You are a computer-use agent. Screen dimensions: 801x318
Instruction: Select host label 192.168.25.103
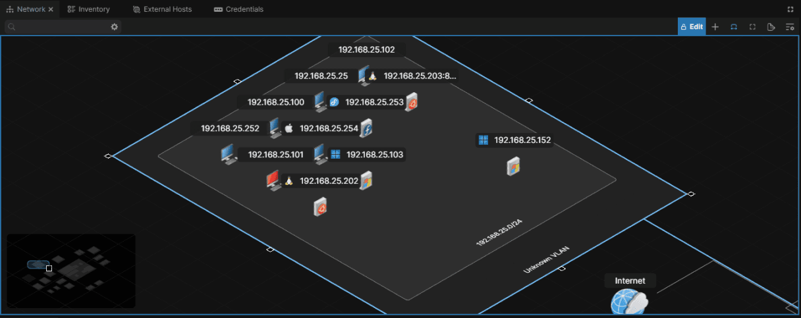click(x=375, y=155)
